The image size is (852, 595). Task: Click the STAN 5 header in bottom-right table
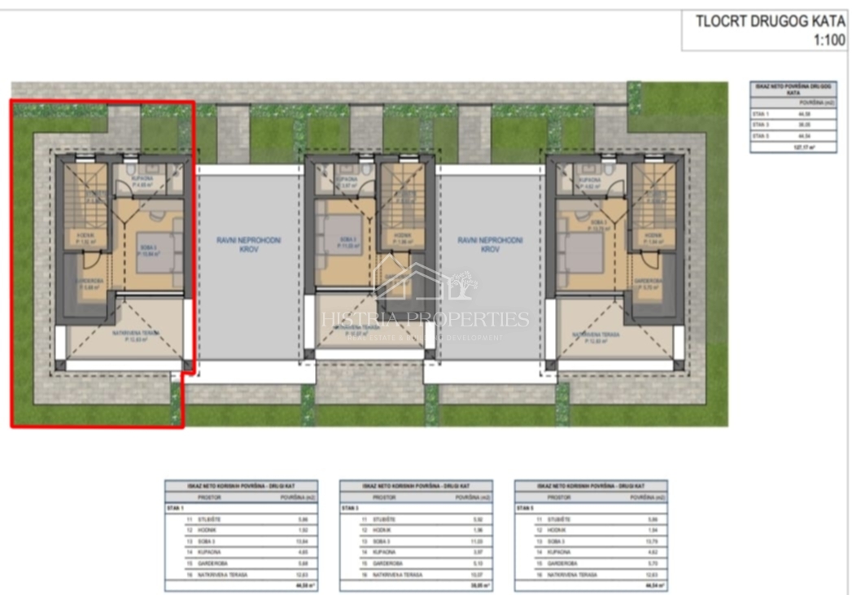pyautogui.click(x=526, y=506)
